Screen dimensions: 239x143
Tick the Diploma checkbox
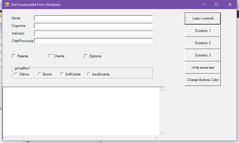pos(86,56)
